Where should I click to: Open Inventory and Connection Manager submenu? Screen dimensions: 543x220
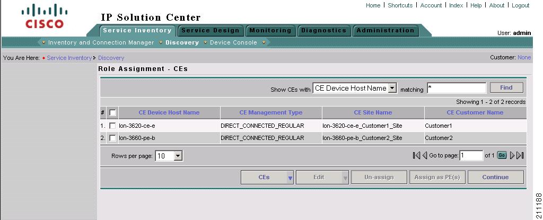(x=101, y=42)
